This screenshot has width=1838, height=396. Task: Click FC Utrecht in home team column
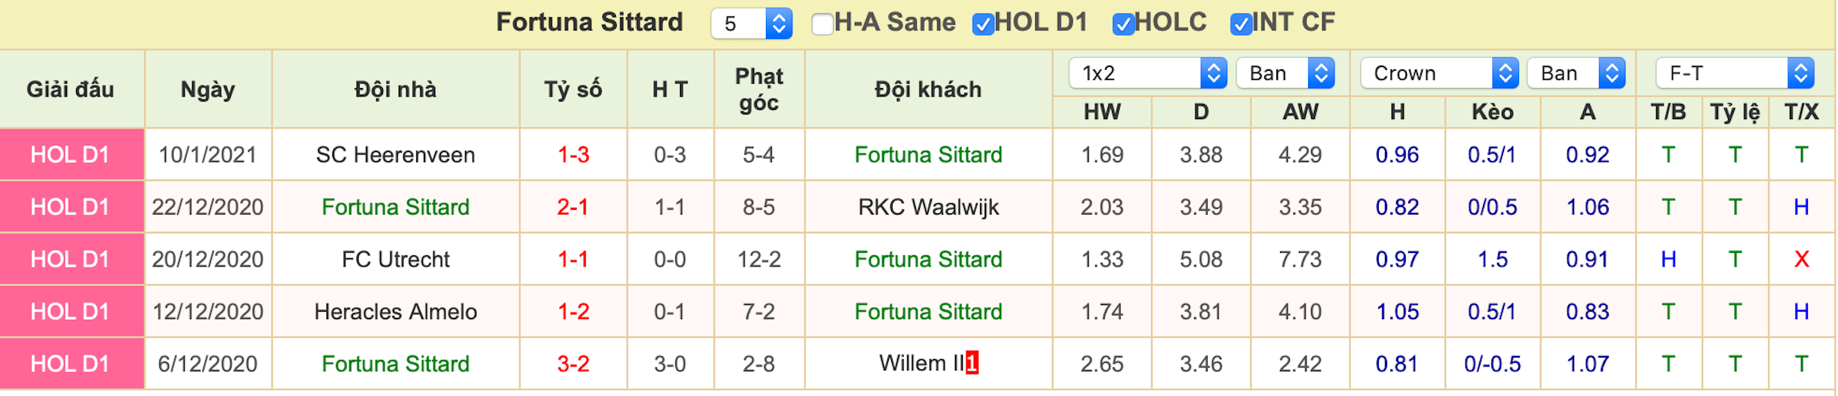tap(395, 259)
